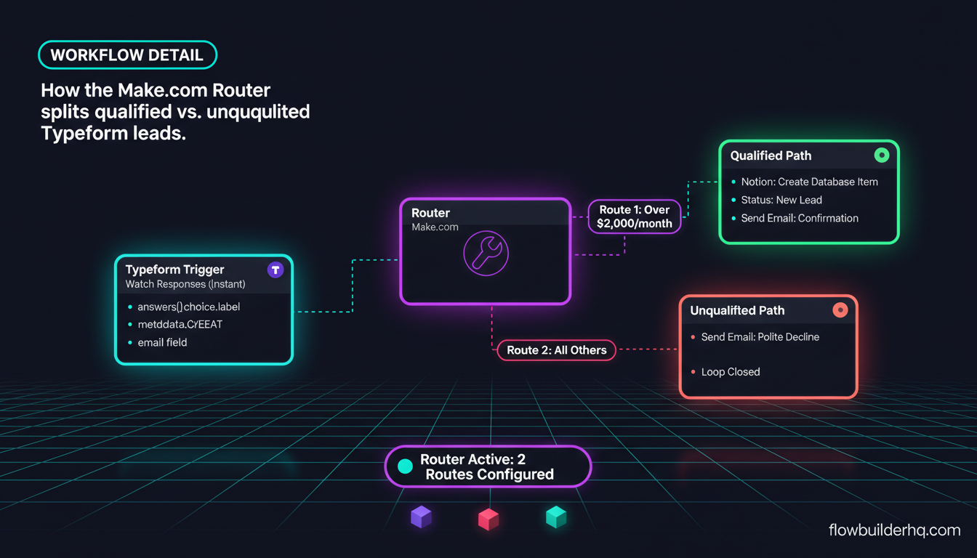
Task: Click the purple cube icon
Action: pos(421,517)
